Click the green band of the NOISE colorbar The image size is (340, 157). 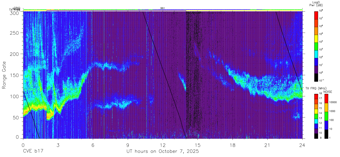click(x=326, y=116)
